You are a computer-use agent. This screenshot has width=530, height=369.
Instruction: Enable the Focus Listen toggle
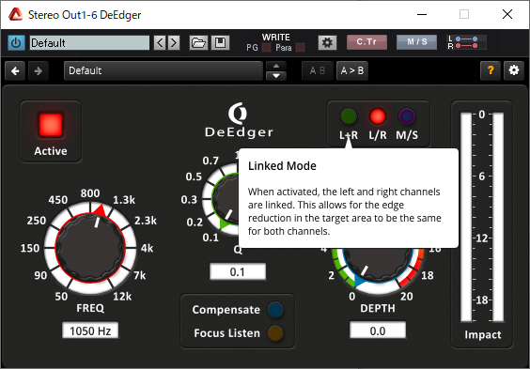click(x=275, y=333)
